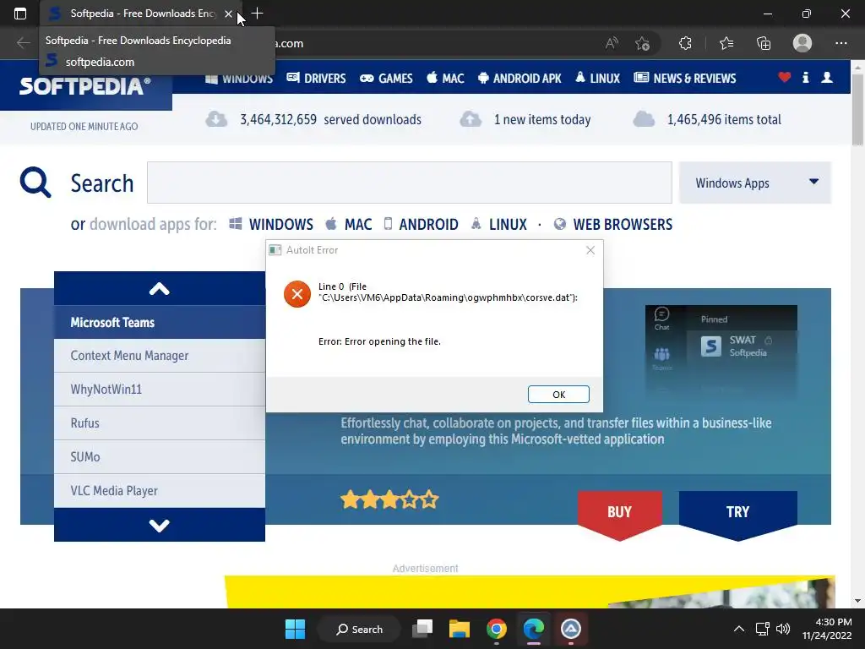Select WhyNotWin11 in app list

pos(160,390)
